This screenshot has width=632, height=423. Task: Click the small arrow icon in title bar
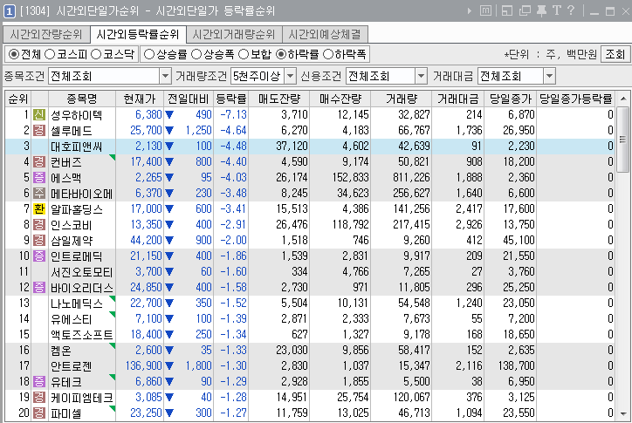coord(469,10)
